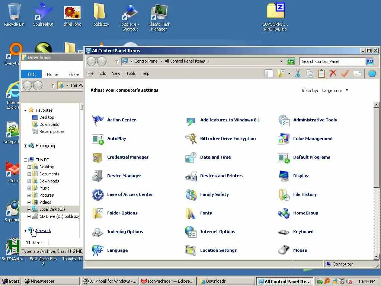Open AutoPlay settings icon
The width and height of the screenshot is (381, 286).
pyautogui.click(x=98, y=139)
